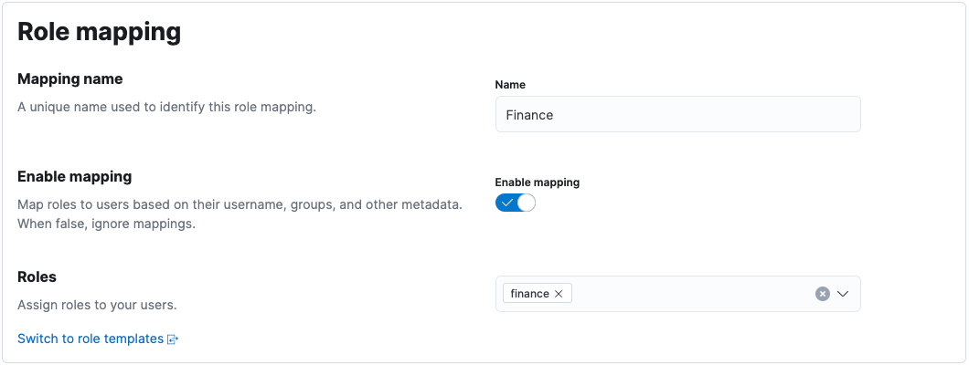
Task: Click the icon beside Switch to role templates
Action: tap(172, 339)
